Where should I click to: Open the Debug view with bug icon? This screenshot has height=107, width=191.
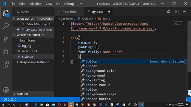6,51
